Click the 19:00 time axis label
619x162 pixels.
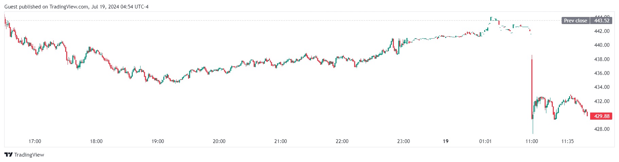tap(158, 141)
